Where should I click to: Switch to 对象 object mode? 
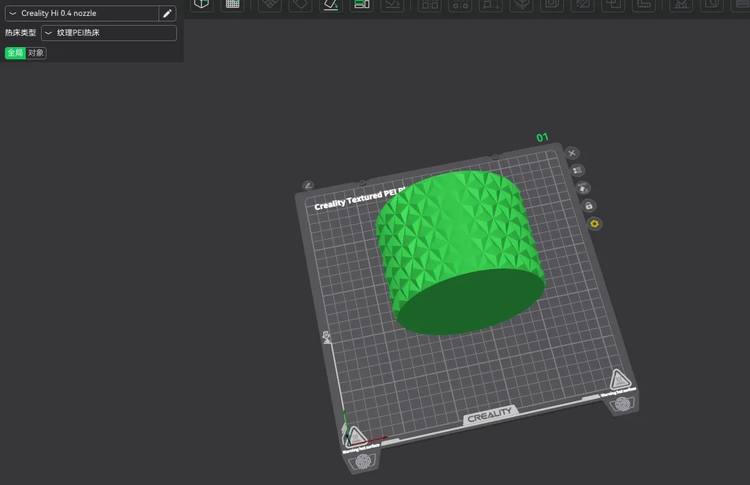coord(36,53)
